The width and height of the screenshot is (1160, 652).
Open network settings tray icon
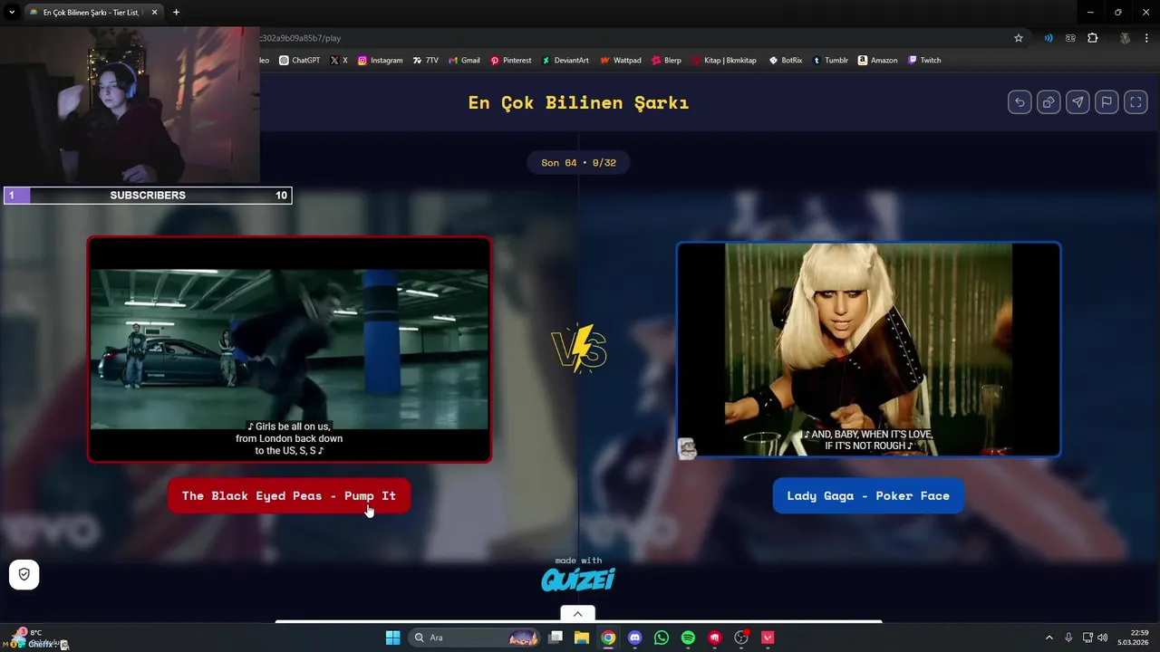tap(1088, 638)
